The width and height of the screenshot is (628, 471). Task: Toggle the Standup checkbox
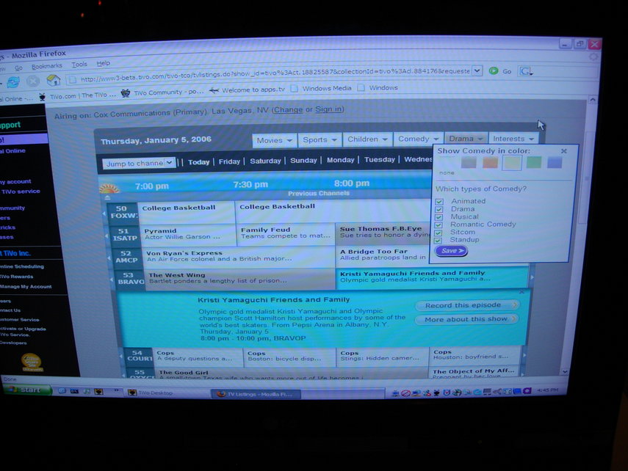[x=438, y=240]
